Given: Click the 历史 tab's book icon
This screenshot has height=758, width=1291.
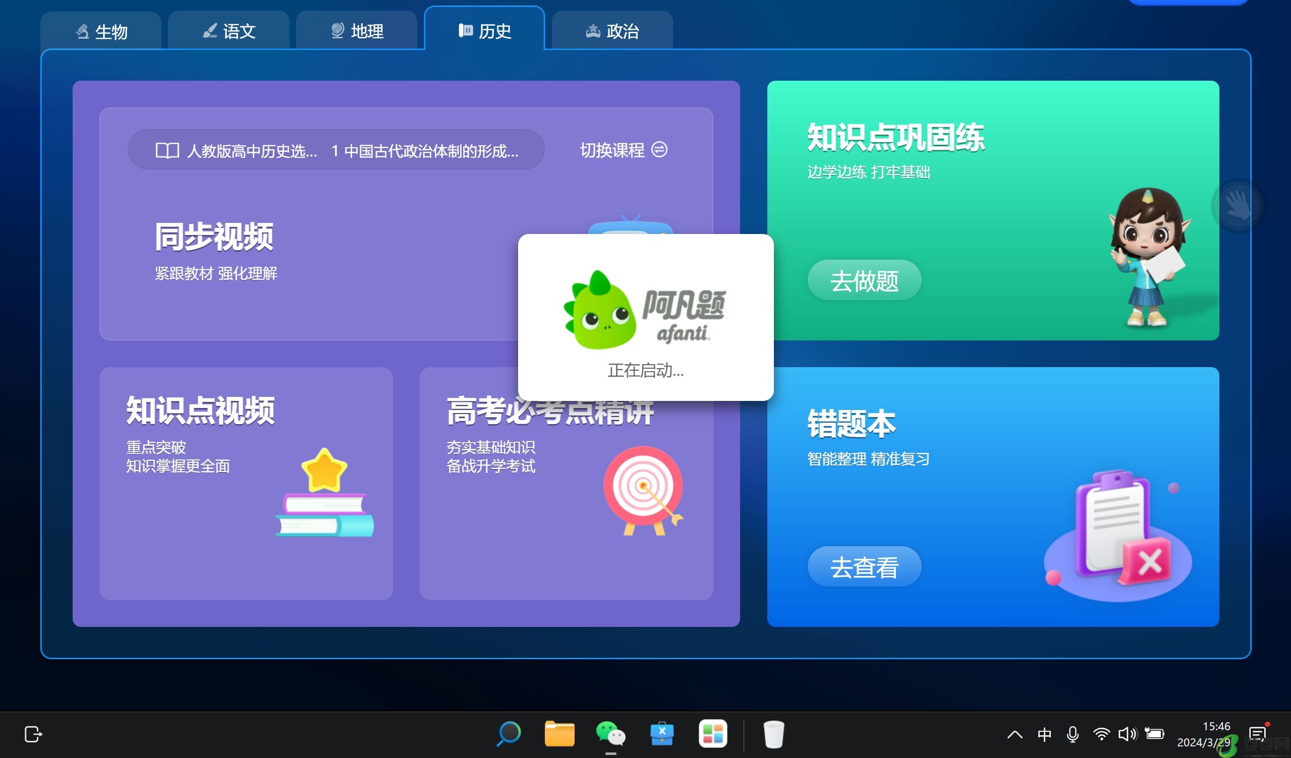Looking at the screenshot, I should pyautogui.click(x=465, y=30).
